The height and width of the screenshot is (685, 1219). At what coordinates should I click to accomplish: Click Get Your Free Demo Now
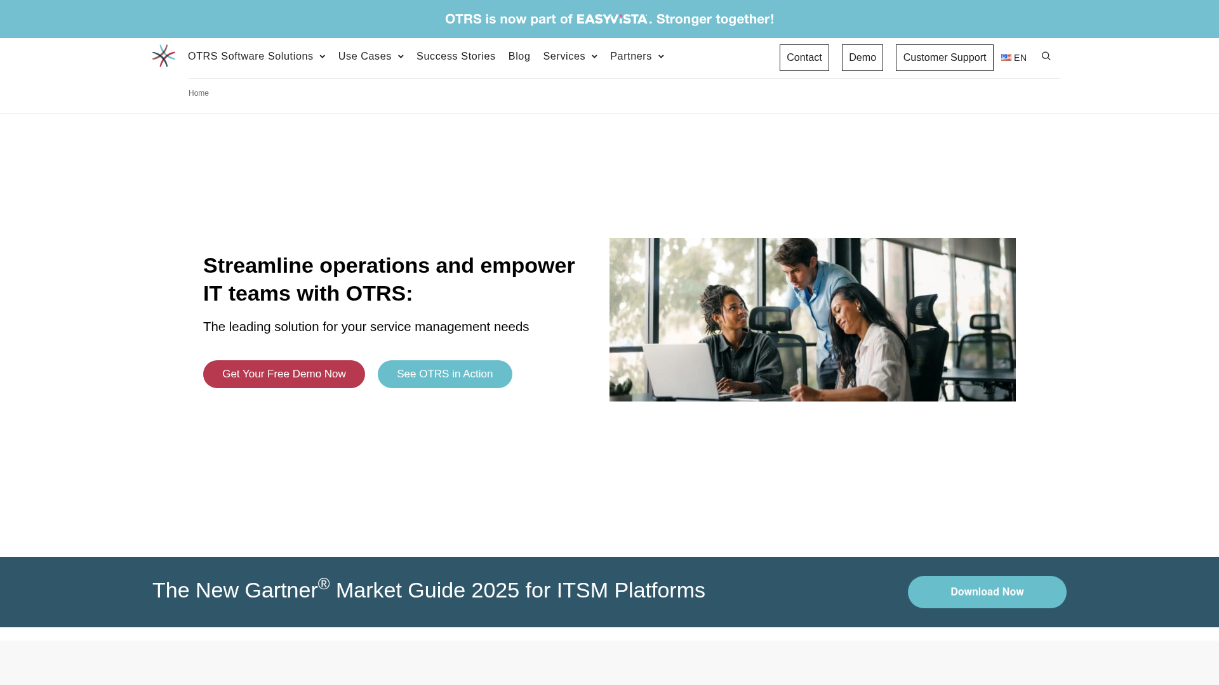(x=284, y=374)
